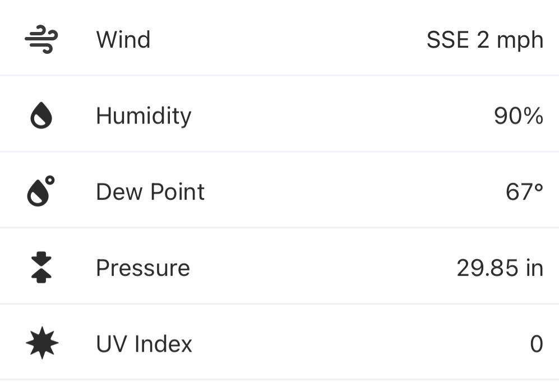The height and width of the screenshot is (391, 559).
Task: Select the 67° dew point value
Action: click(524, 192)
